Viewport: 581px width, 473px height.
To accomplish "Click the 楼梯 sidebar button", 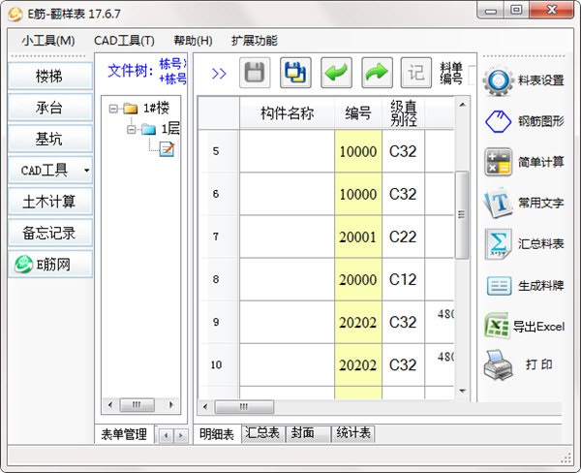I will tap(50, 76).
